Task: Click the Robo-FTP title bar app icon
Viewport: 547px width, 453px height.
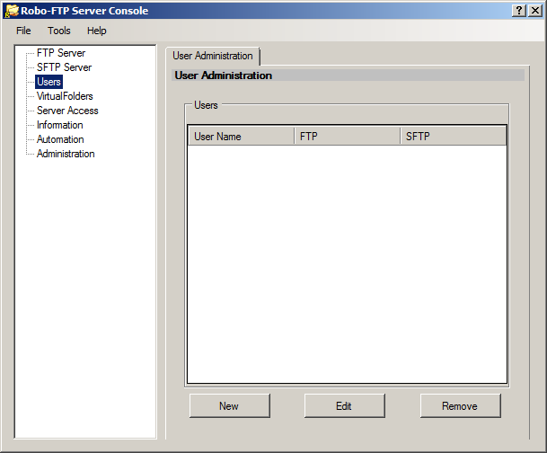Action: tap(12, 11)
